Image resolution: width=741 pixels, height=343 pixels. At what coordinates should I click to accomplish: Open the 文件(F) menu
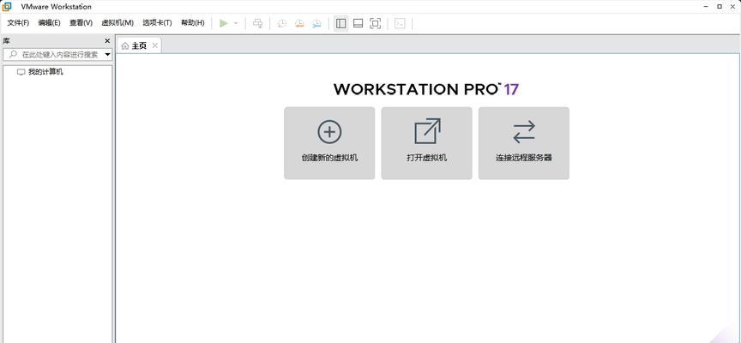(18, 22)
